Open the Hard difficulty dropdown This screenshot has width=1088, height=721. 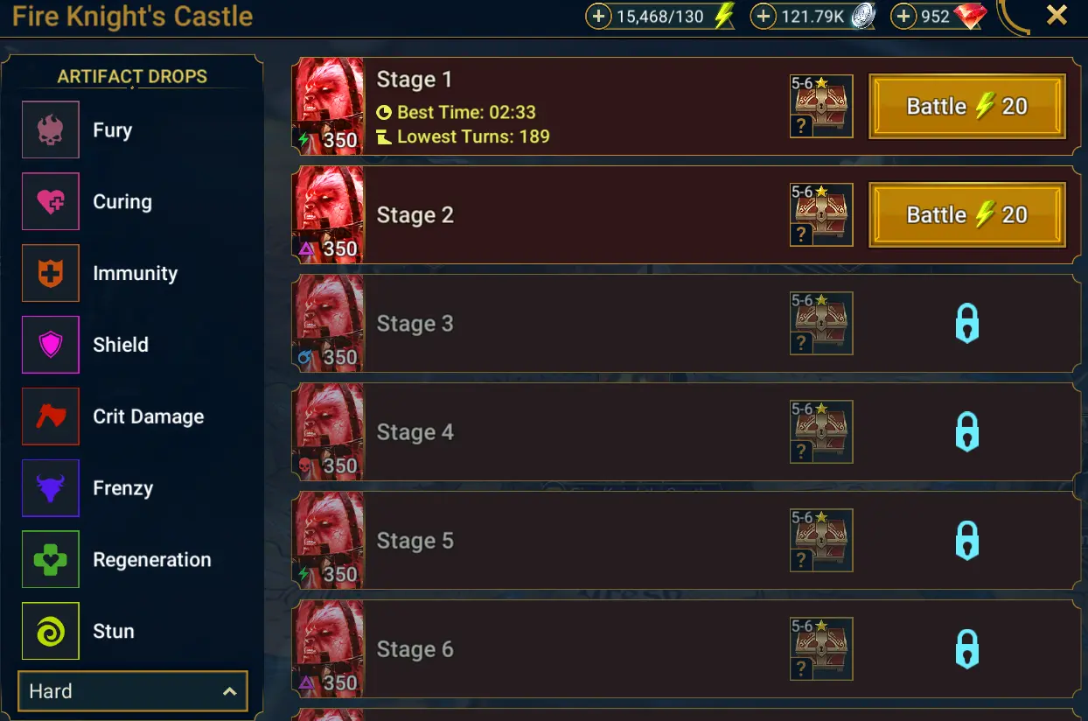(x=133, y=691)
